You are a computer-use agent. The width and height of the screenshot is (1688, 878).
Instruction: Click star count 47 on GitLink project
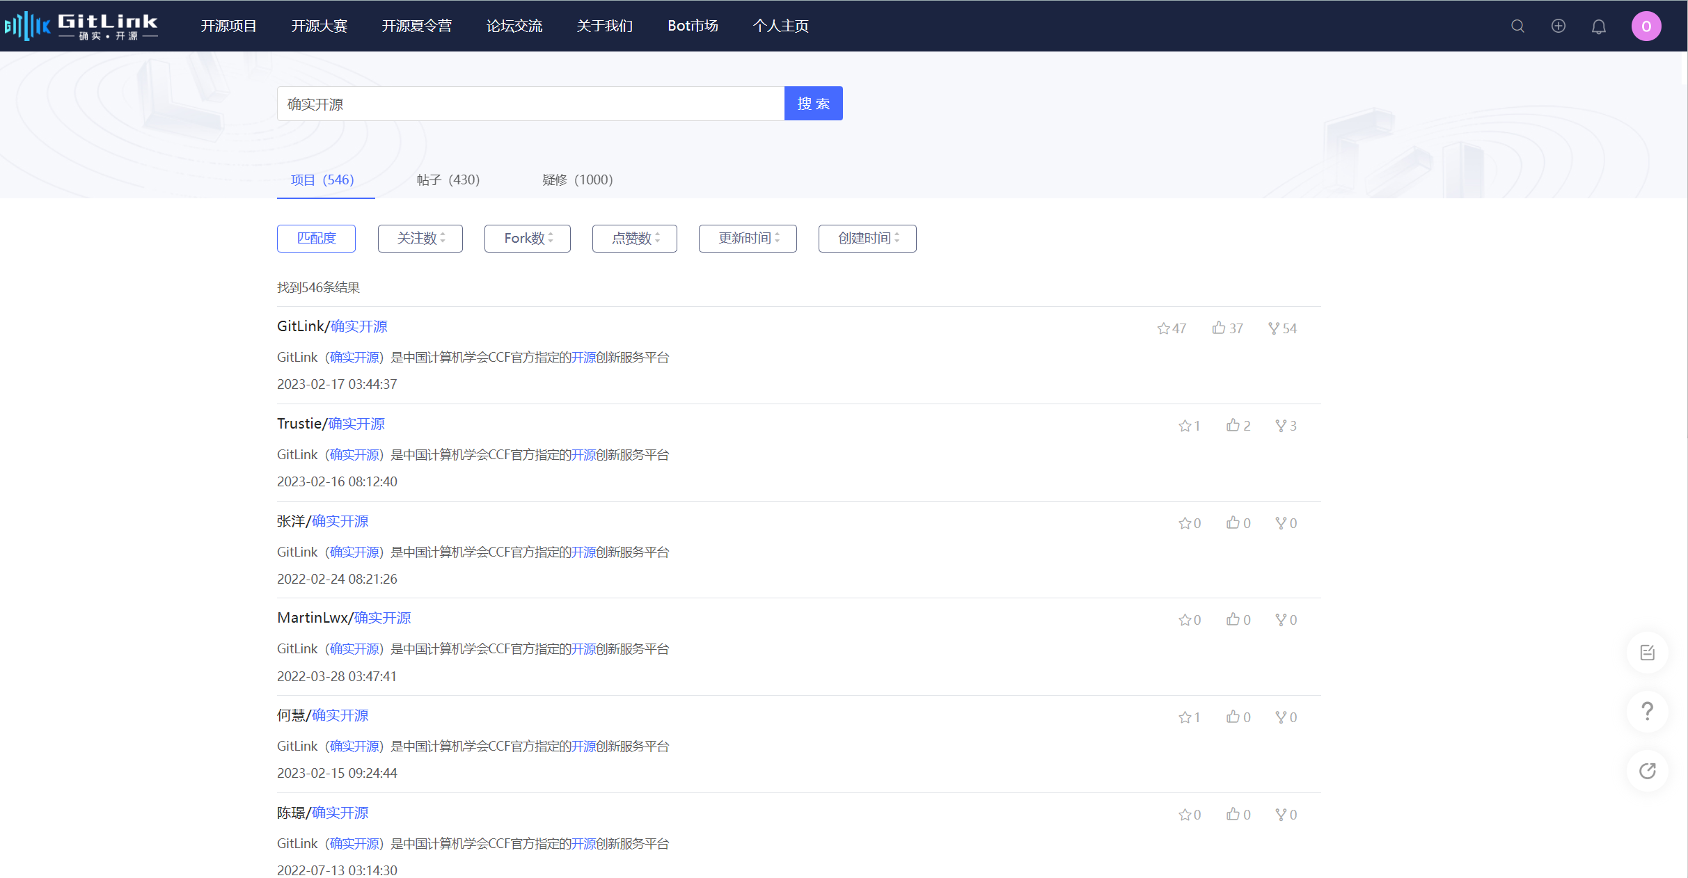click(1172, 328)
